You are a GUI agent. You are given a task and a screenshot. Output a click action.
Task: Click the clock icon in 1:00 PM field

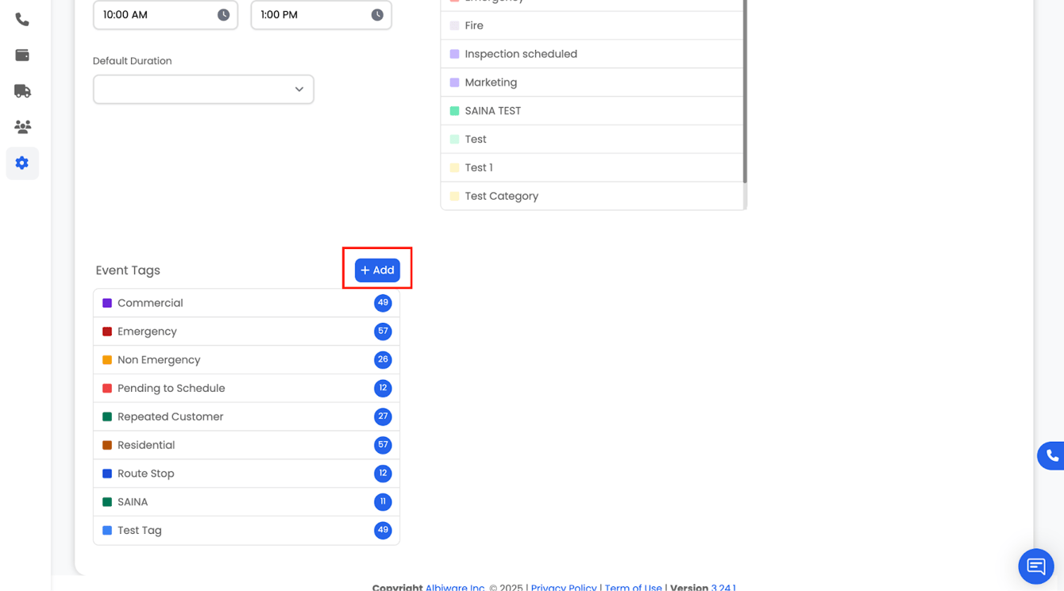[x=377, y=15]
